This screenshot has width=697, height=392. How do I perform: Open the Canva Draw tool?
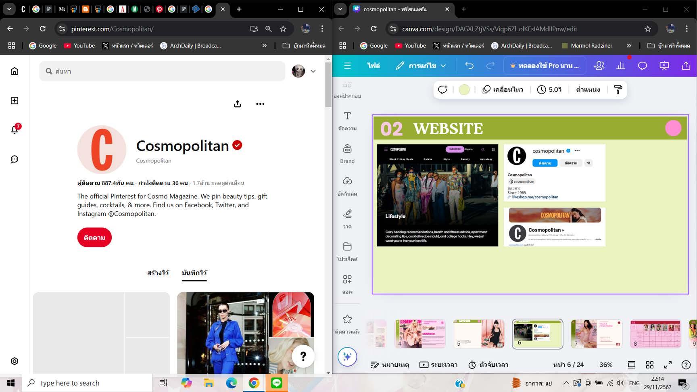click(x=347, y=219)
